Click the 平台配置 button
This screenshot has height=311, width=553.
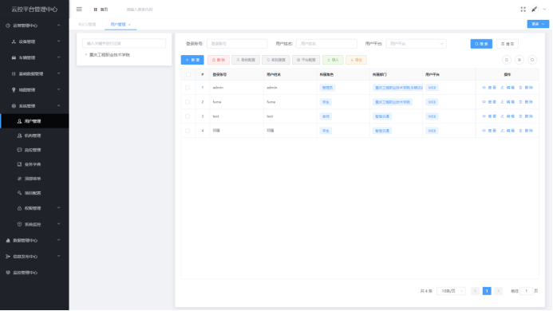(306, 60)
